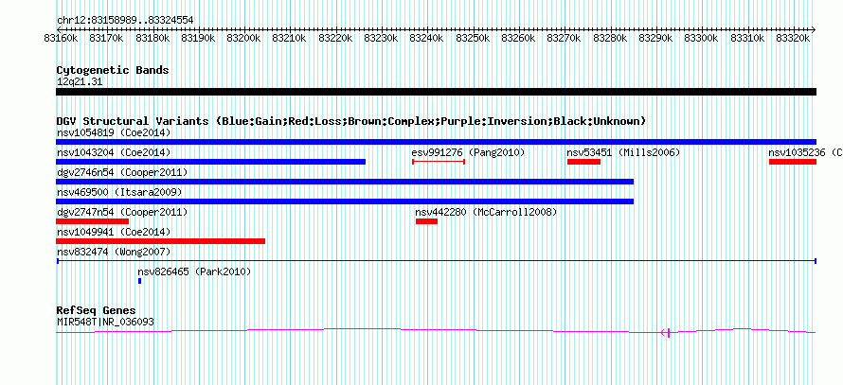Click the 83160k ruler position
Screen dimensions: 843x385
61,38
